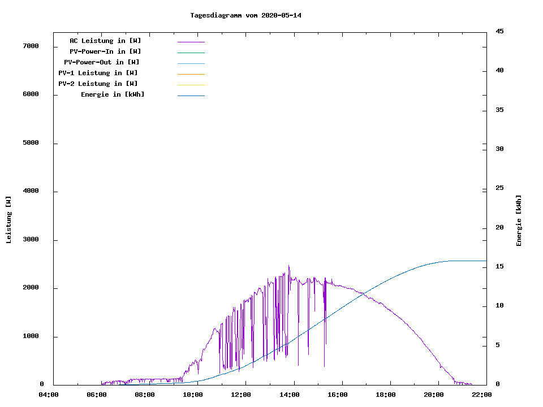The image size is (543, 407).
Task: Click the blue PV-Power-Out legend line sample
Action: pyautogui.click(x=191, y=63)
